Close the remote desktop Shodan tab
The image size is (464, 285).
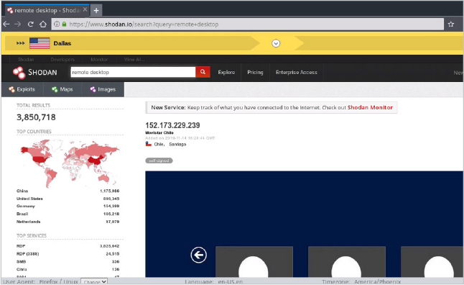coord(85,9)
